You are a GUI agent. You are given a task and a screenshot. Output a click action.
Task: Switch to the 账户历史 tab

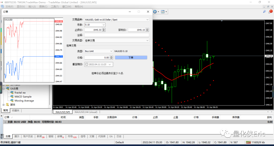point(28,136)
